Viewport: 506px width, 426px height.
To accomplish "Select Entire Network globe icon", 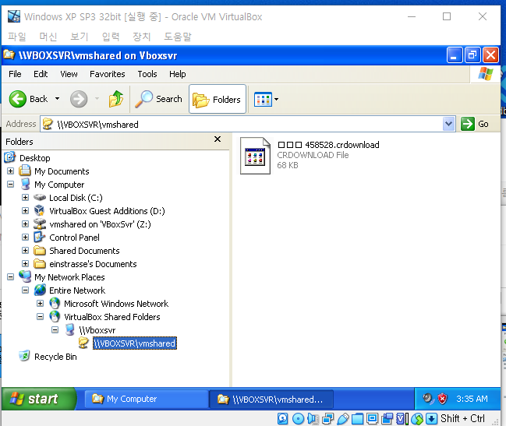I will (x=40, y=290).
